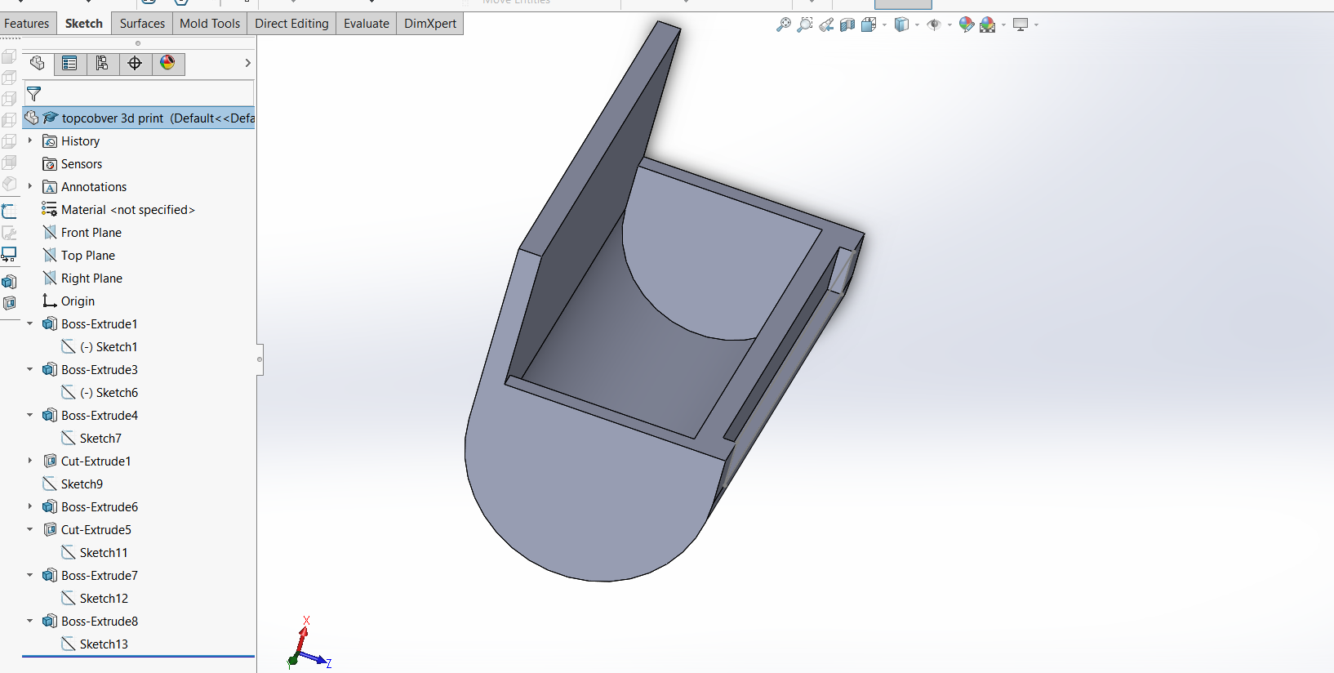
Task: Switch to the Sketch tab
Action: coord(84,23)
